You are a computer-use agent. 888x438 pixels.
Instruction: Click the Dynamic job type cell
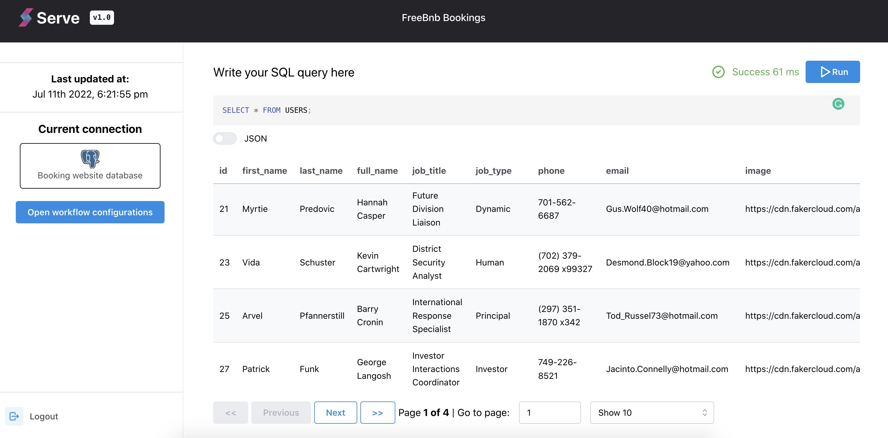[x=493, y=209]
